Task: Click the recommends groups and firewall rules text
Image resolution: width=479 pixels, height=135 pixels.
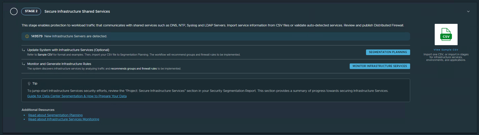Action: point(134,69)
